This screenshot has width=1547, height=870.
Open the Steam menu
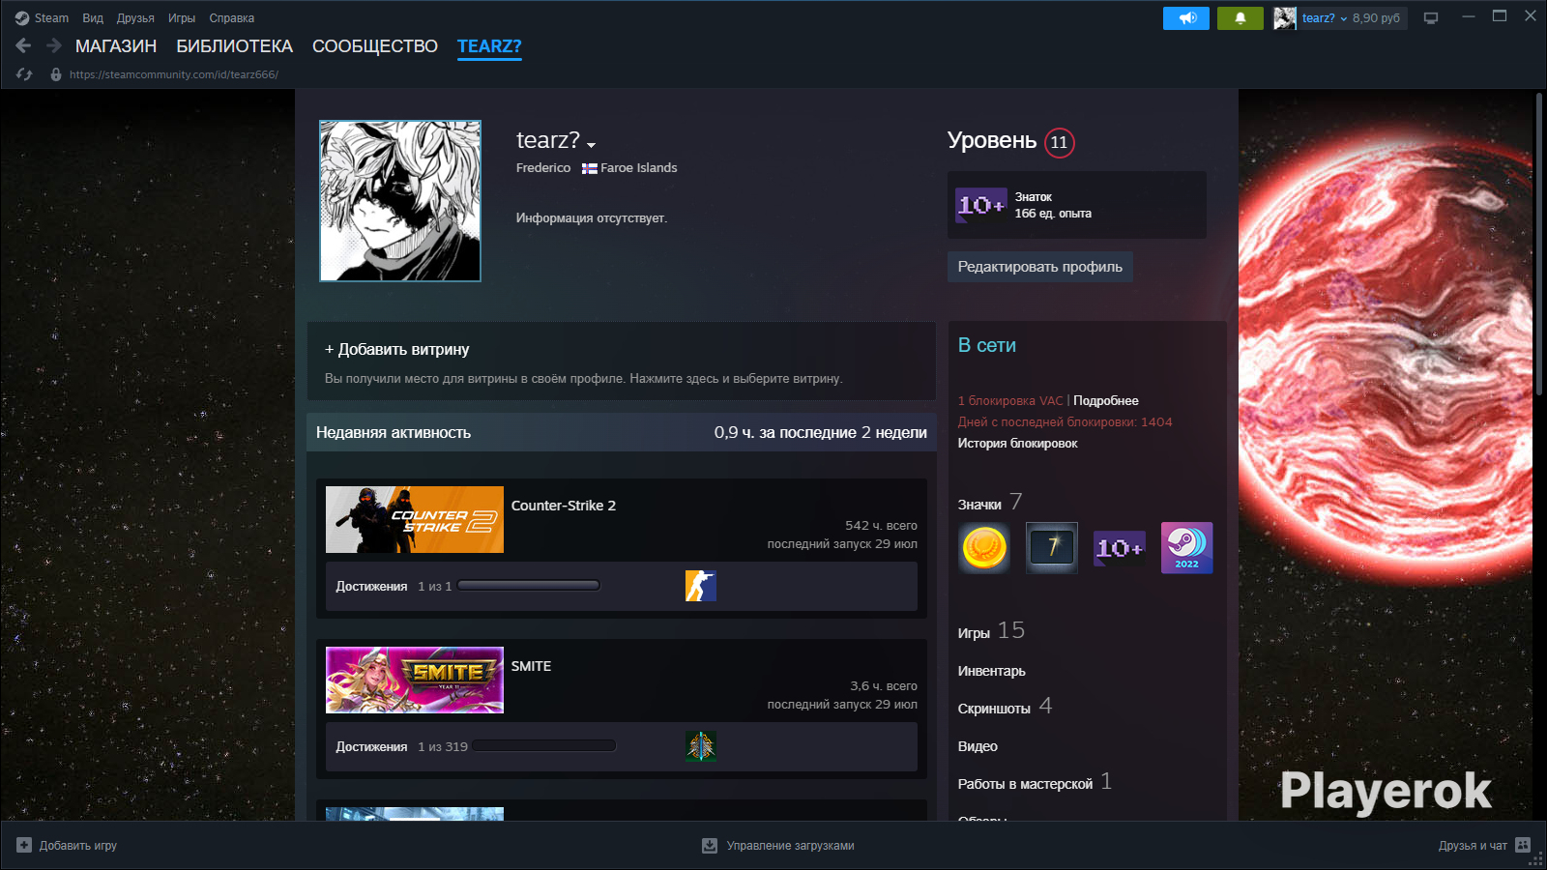click(x=52, y=18)
